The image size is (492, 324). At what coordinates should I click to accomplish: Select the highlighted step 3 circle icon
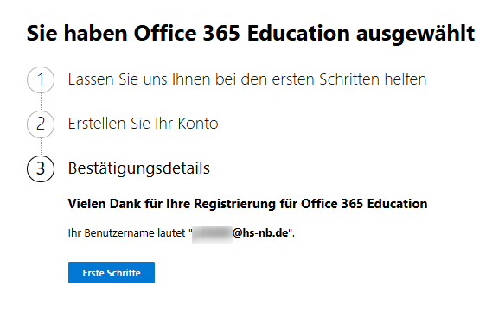41,168
